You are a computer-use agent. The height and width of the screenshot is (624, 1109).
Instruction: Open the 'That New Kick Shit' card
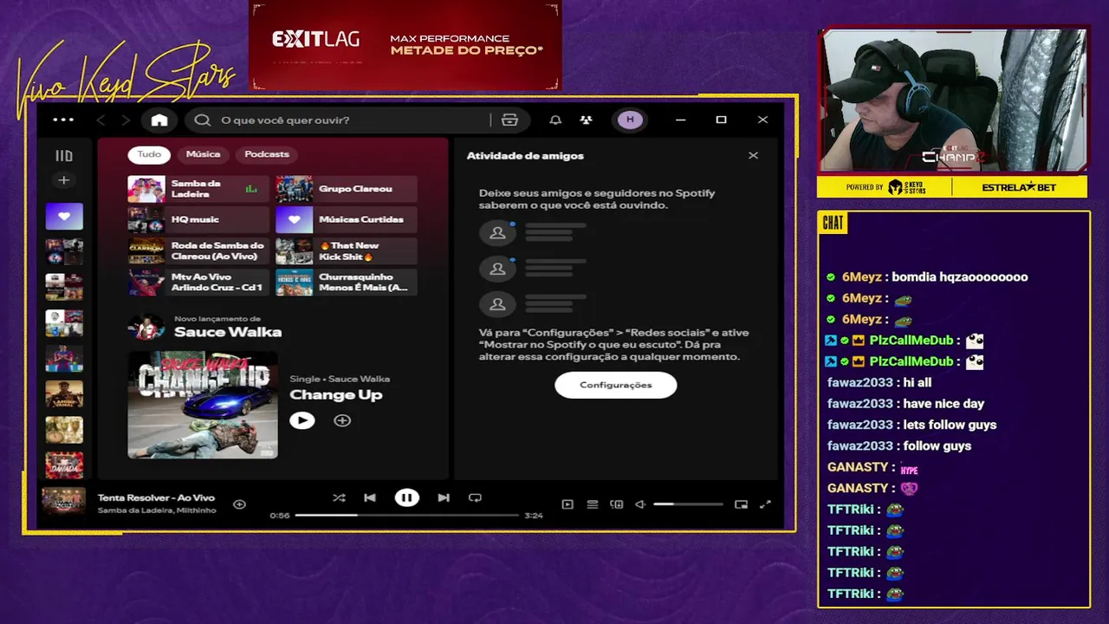[x=346, y=251]
